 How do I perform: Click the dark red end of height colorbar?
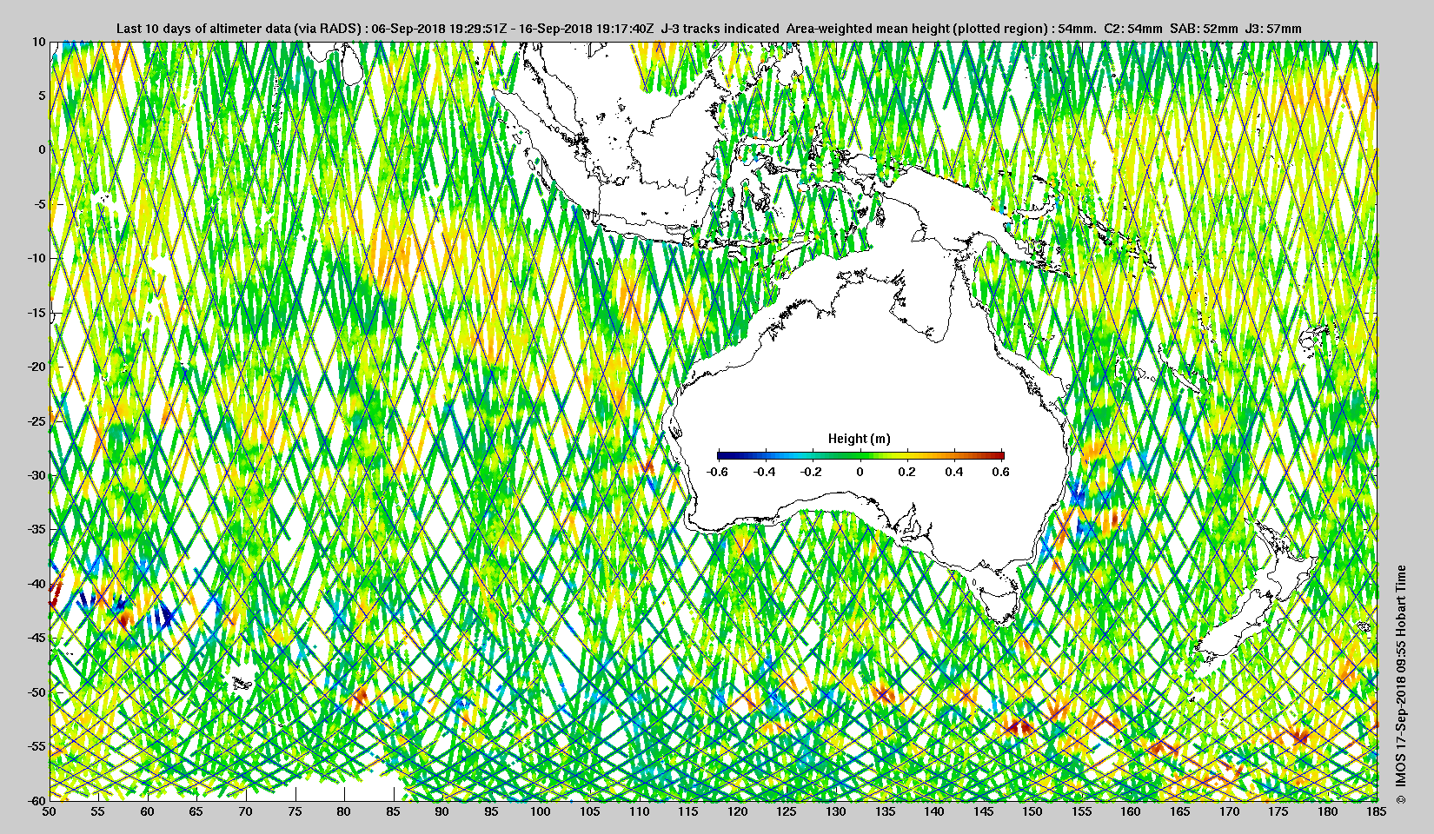click(x=999, y=455)
